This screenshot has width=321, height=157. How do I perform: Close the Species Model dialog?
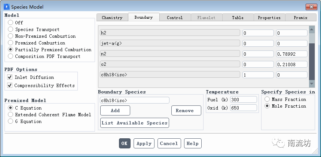311,7
